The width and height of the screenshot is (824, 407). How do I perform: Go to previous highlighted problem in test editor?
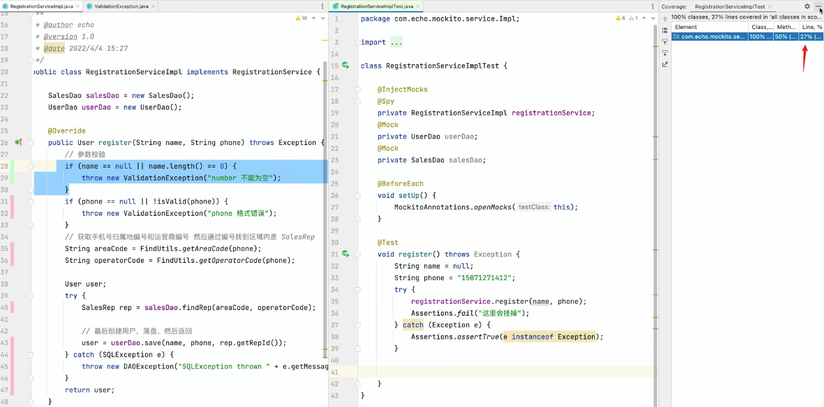pyautogui.click(x=643, y=18)
